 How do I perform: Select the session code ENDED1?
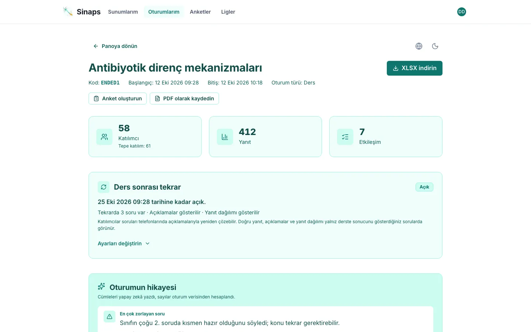[110, 83]
